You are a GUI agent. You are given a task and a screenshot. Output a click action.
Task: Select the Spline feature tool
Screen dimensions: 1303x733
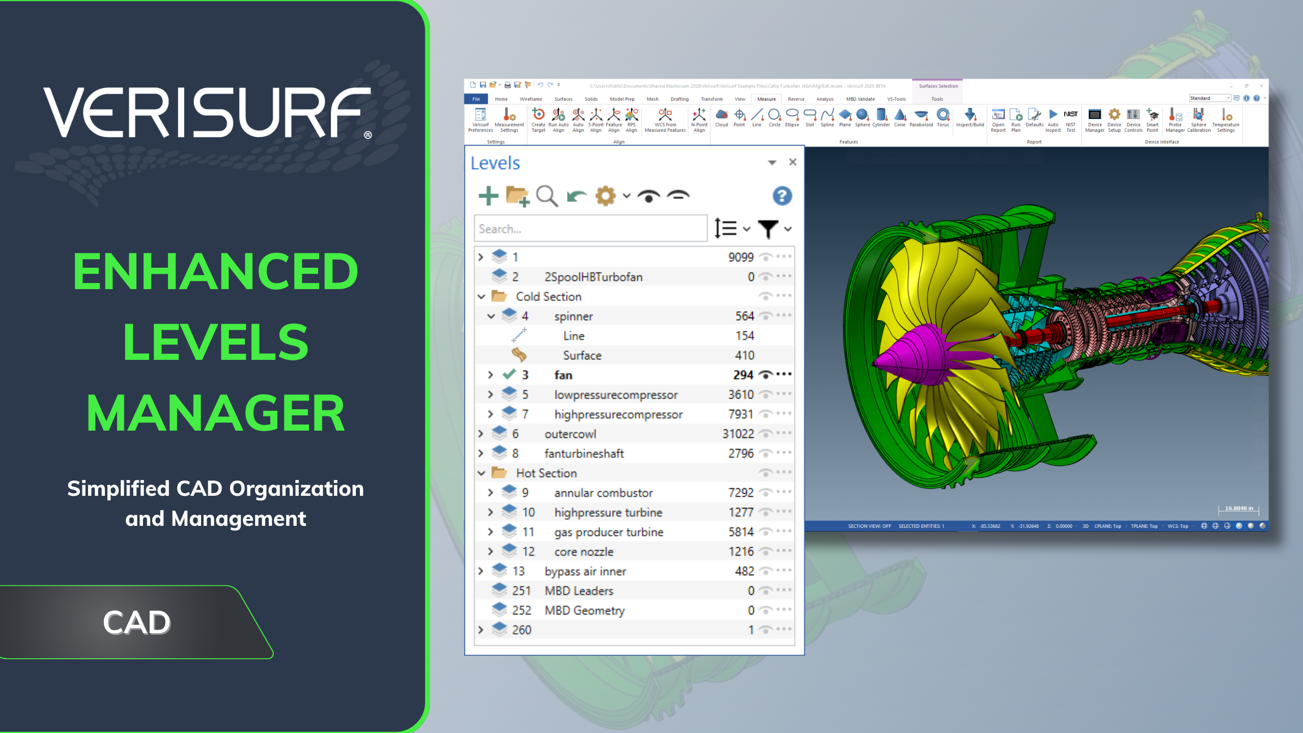click(827, 118)
